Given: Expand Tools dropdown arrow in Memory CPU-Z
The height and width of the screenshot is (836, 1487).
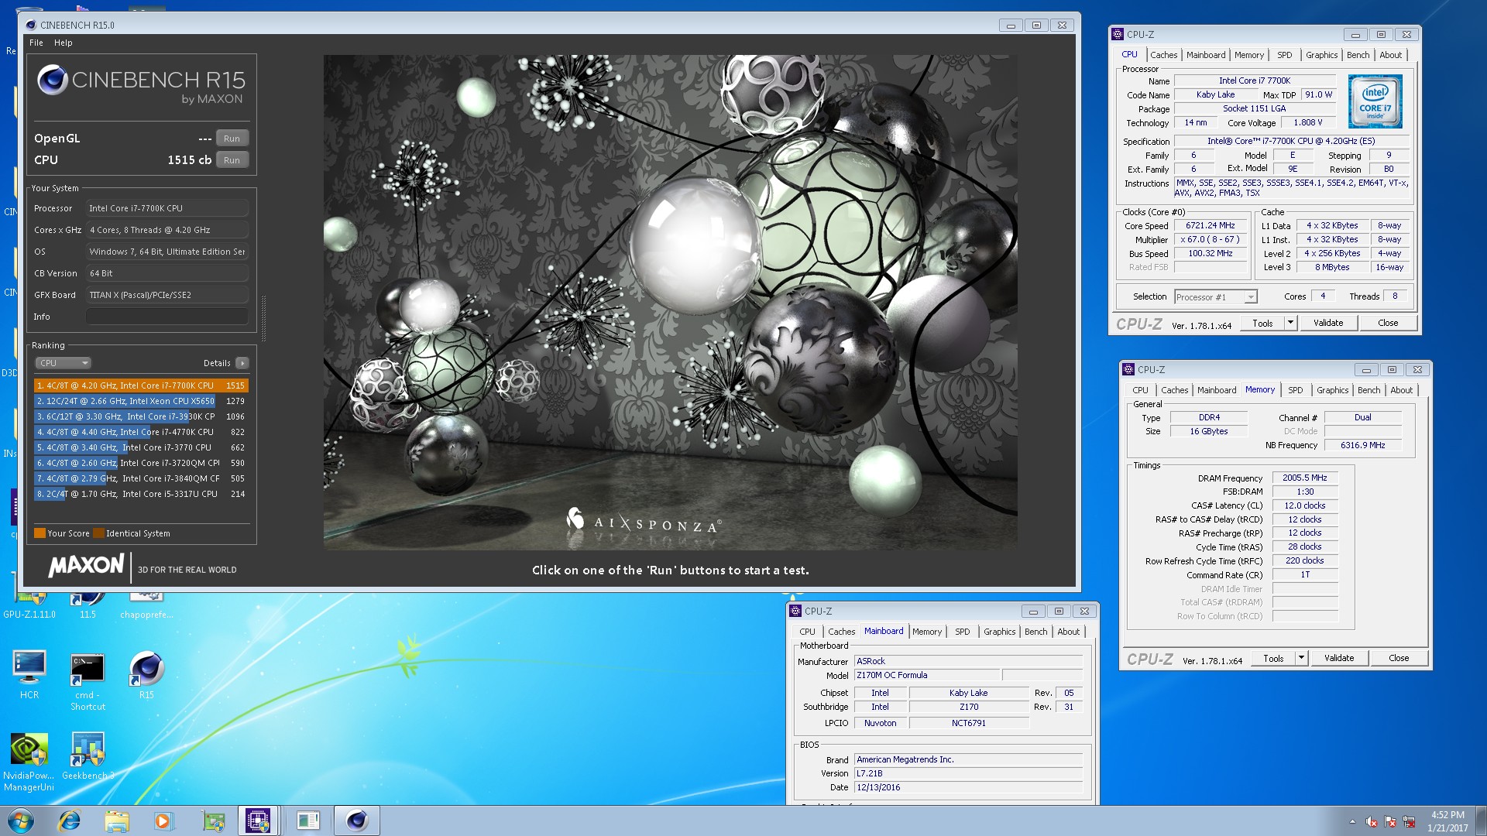Looking at the screenshot, I should click(x=1301, y=659).
